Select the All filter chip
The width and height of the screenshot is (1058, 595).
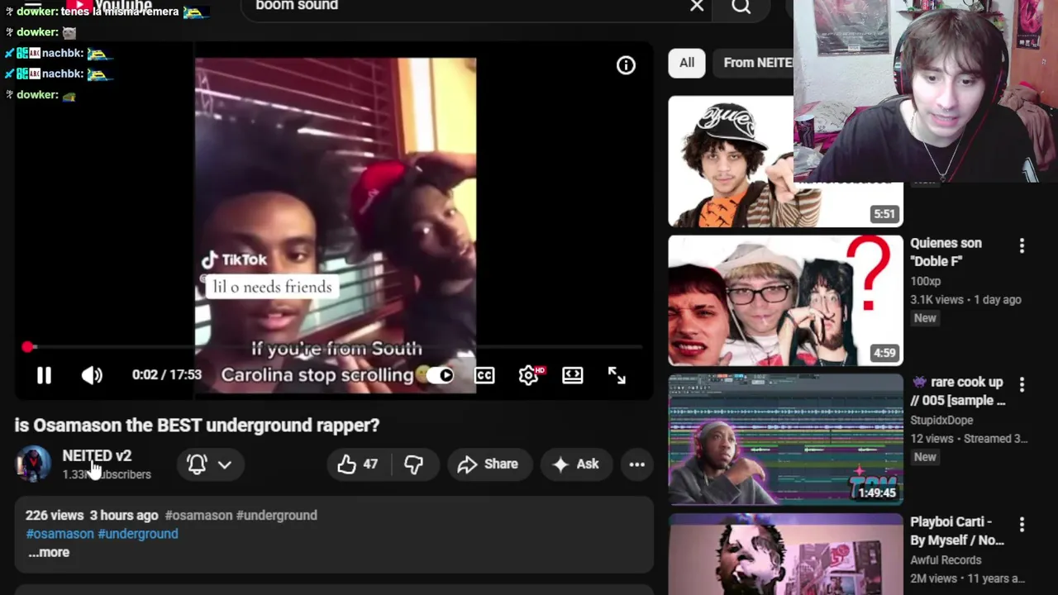pyautogui.click(x=687, y=63)
